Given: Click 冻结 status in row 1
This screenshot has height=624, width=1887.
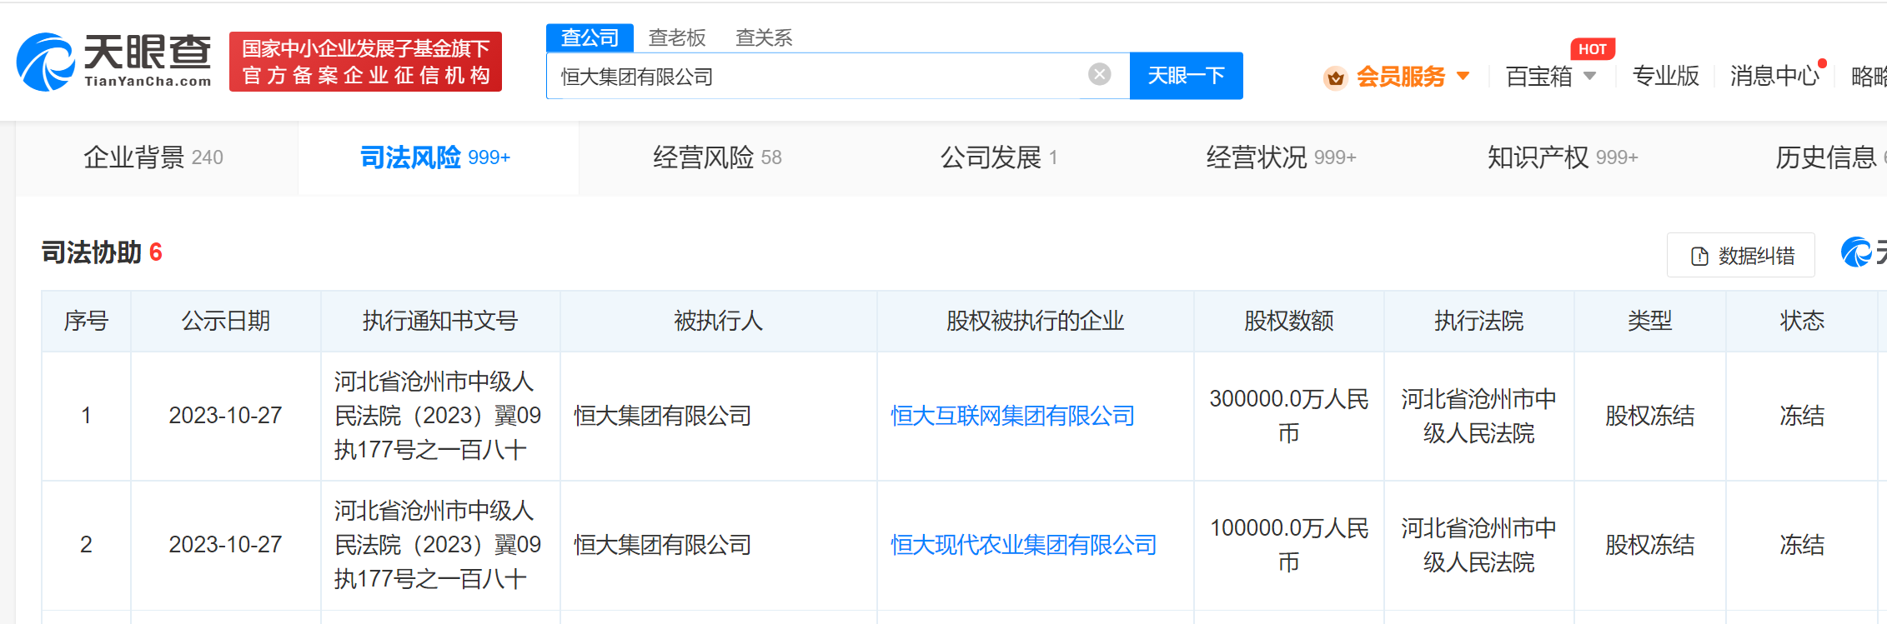Looking at the screenshot, I should [1802, 416].
